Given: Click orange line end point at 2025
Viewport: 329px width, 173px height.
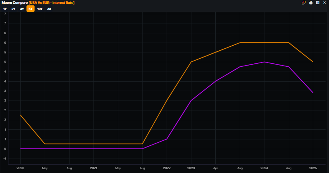Looking at the screenshot, I should (x=313, y=62).
